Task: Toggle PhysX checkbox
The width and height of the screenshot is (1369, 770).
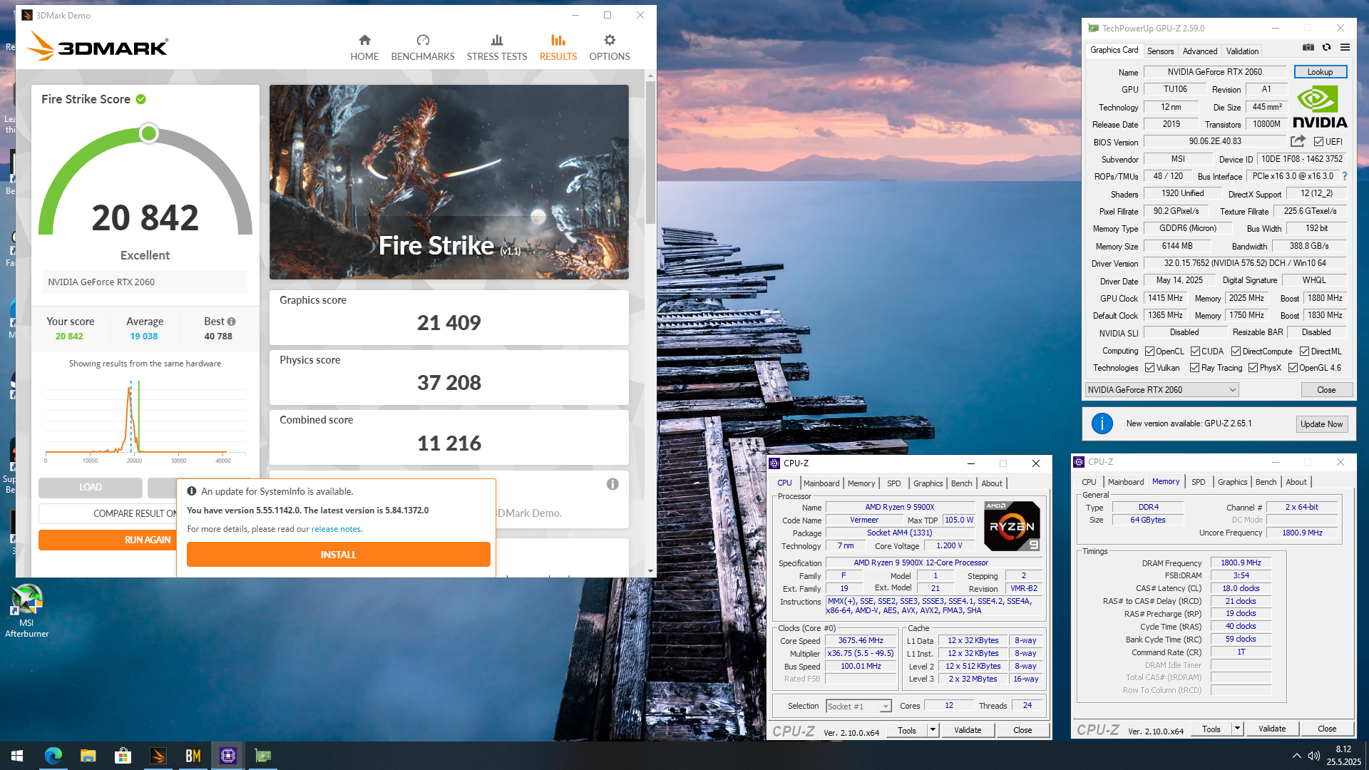Action: tap(1253, 368)
